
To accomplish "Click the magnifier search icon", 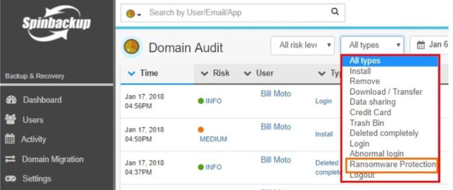I will pos(335,12).
